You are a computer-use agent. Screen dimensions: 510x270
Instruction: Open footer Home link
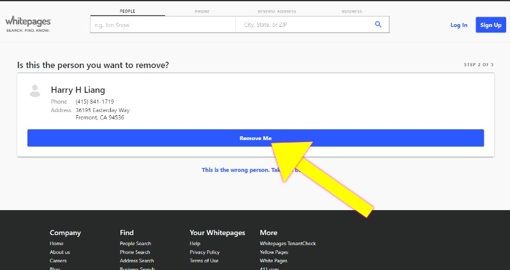tap(56, 243)
